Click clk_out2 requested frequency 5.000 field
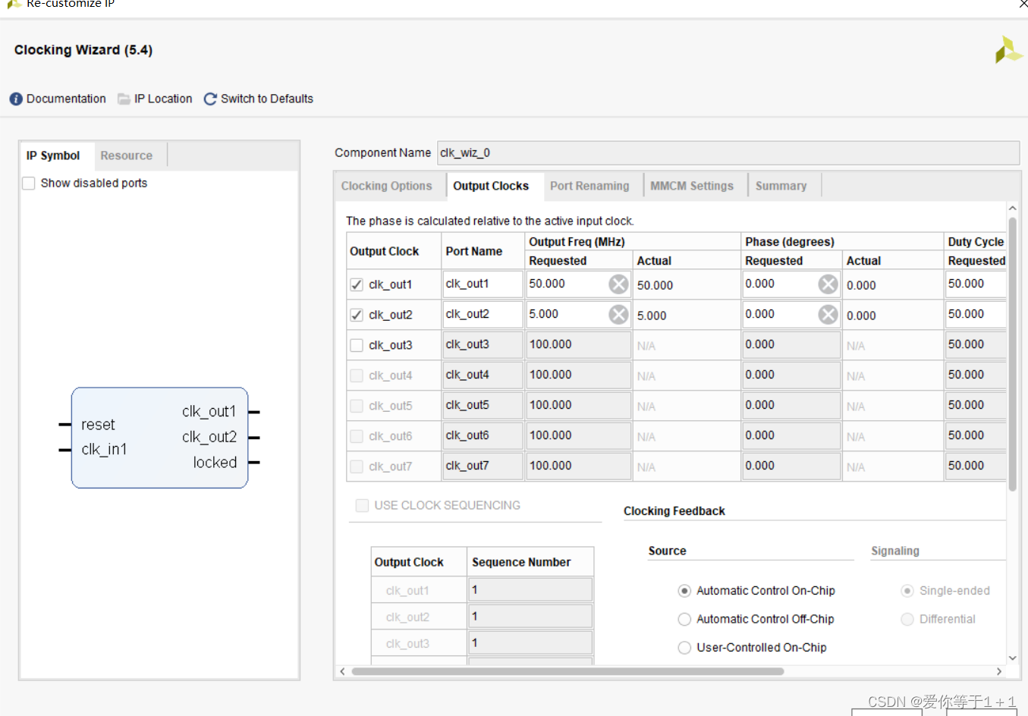 567,315
